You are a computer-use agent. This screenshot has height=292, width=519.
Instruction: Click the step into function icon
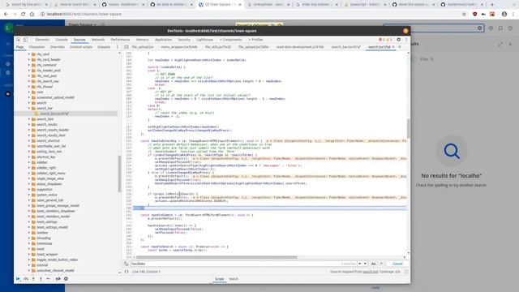(33, 279)
